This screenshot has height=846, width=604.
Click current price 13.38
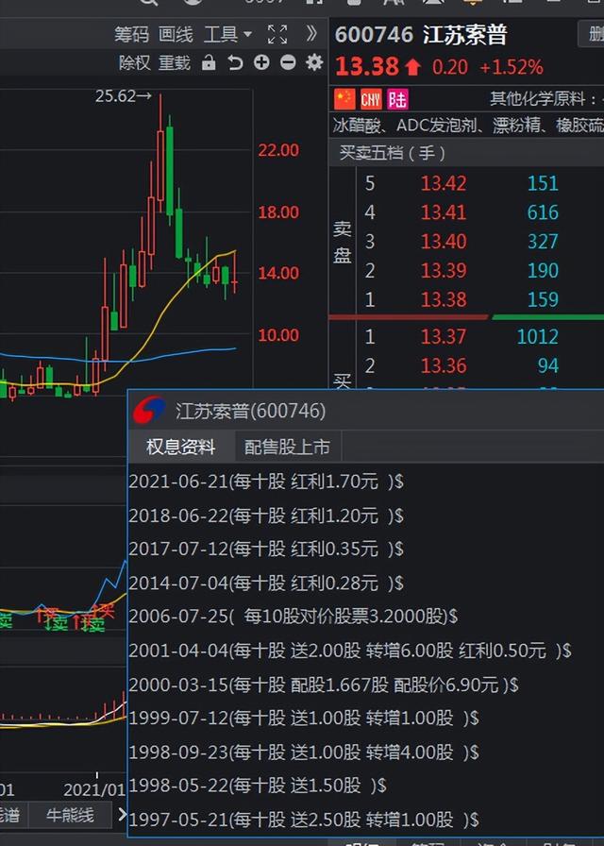[x=367, y=67]
